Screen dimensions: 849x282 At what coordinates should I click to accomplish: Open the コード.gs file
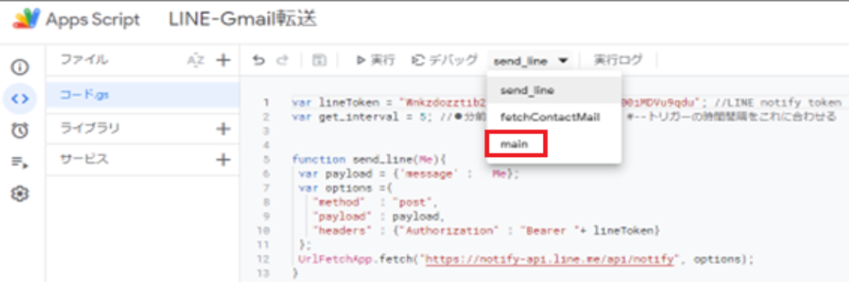(143, 95)
